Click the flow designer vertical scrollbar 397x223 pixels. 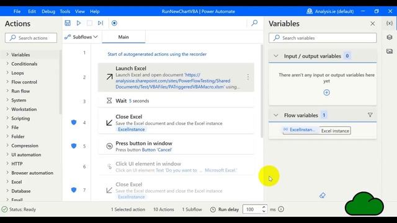(262, 91)
